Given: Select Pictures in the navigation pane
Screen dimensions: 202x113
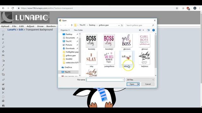Looking at the screenshot, I should [x=69, y=45].
